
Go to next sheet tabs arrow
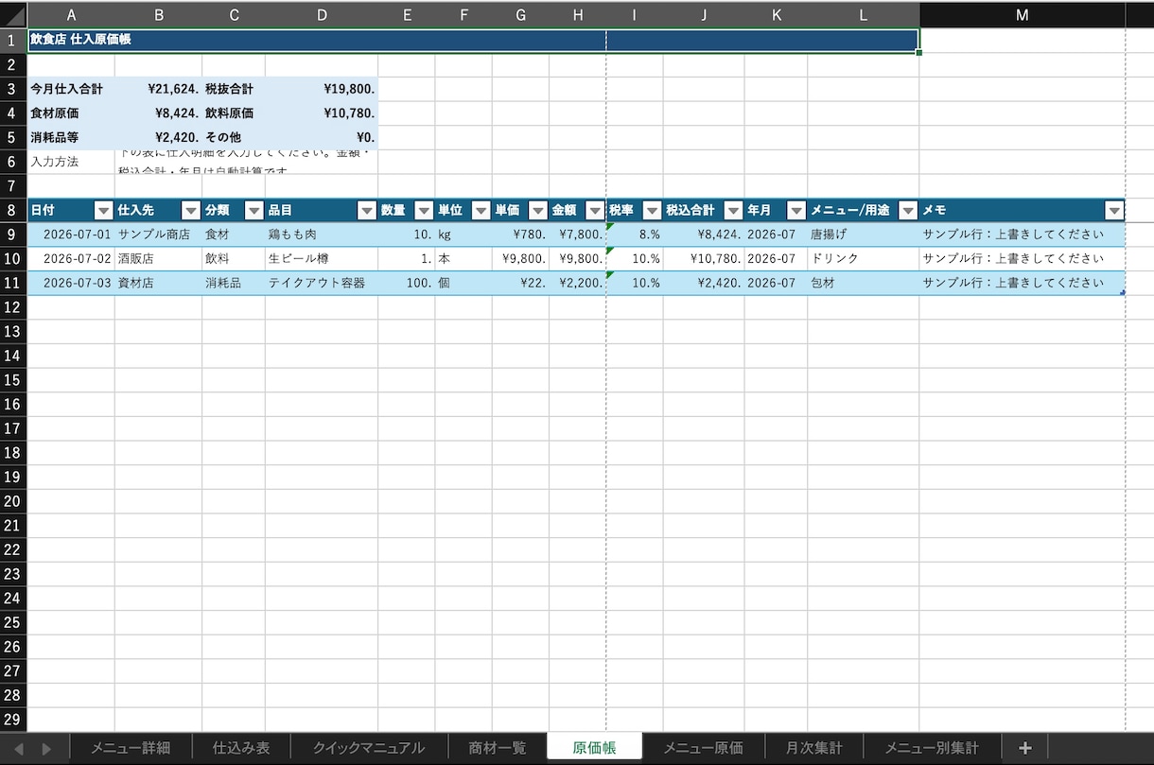46,749
